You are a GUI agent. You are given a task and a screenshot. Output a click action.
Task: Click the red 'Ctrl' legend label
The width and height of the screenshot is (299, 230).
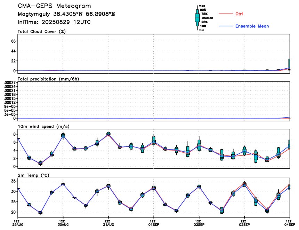click(239, 14)
